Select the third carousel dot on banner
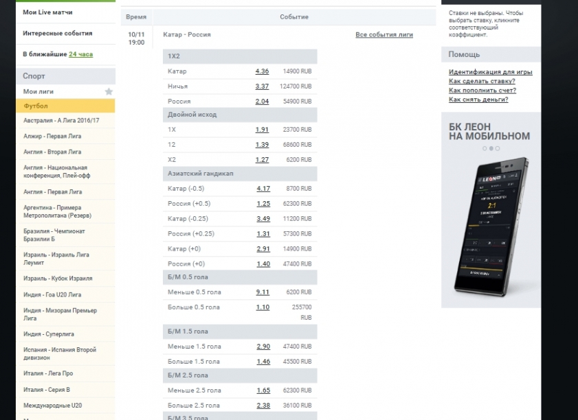This screenshot has width=578, height=420. 498,148
